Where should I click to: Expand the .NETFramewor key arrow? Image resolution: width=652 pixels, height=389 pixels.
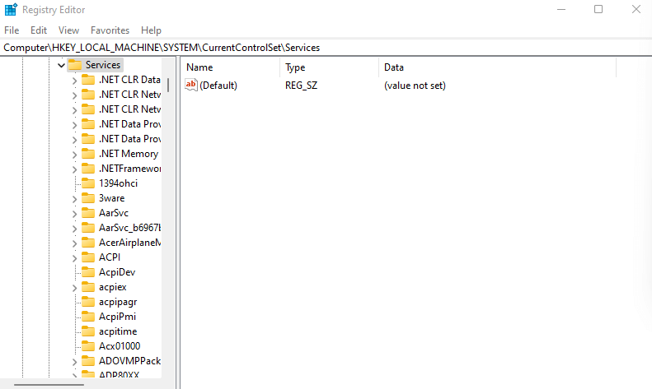point(74,169)
